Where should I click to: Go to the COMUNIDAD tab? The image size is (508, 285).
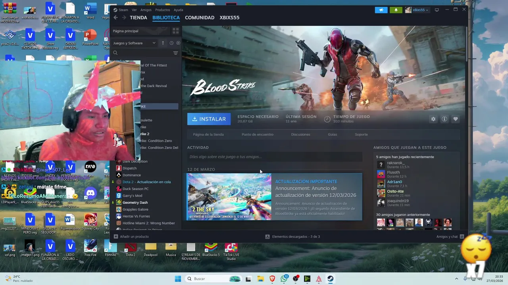click(x=200, y=17)
